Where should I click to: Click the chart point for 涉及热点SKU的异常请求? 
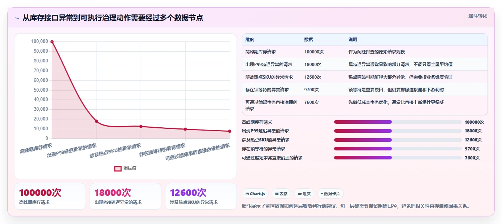[141, 126]
